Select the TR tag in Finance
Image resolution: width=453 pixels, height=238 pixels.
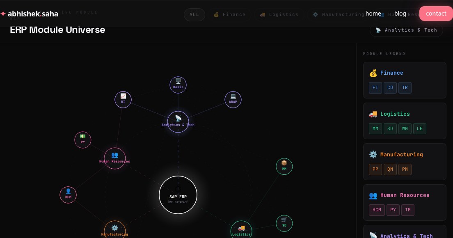(x=405, y=88)
